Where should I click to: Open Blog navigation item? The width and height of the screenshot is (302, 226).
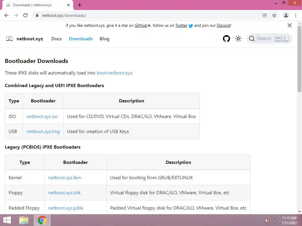point(104,39)
